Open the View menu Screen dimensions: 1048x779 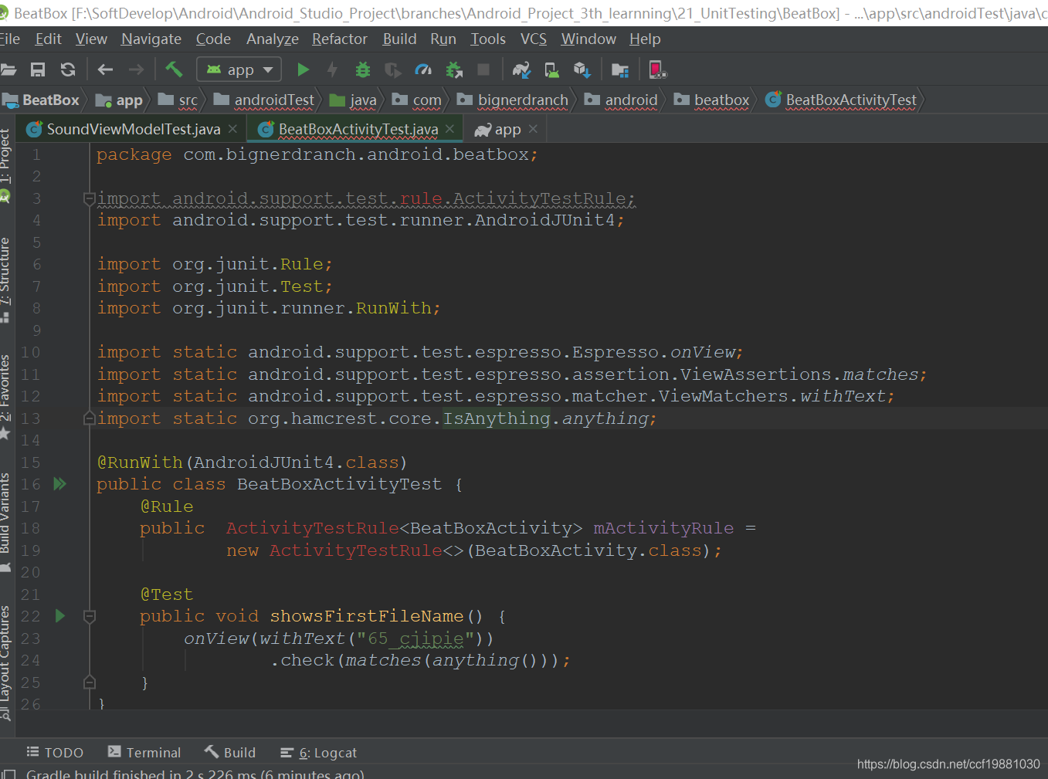[91, 39]
